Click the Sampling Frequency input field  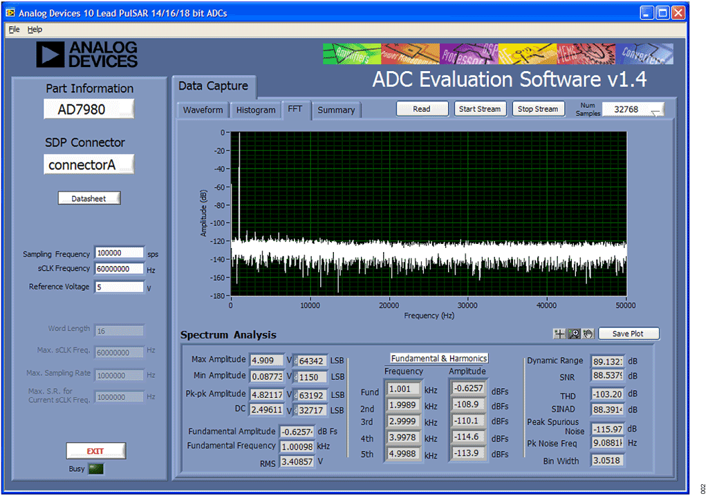pos(120,254)
